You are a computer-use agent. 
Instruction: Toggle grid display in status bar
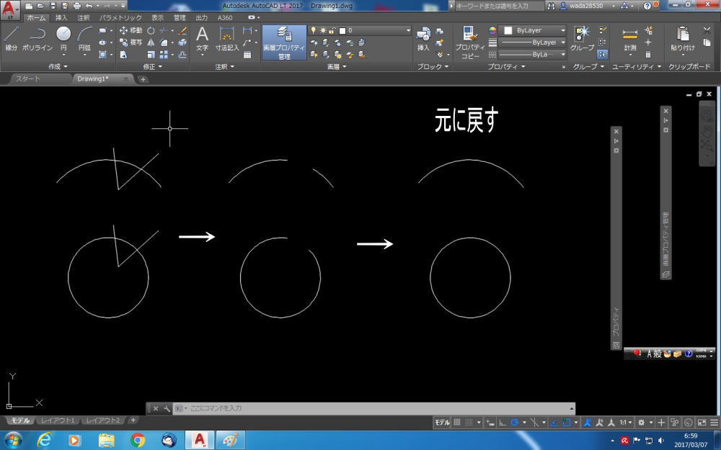(x=457, y=423)
